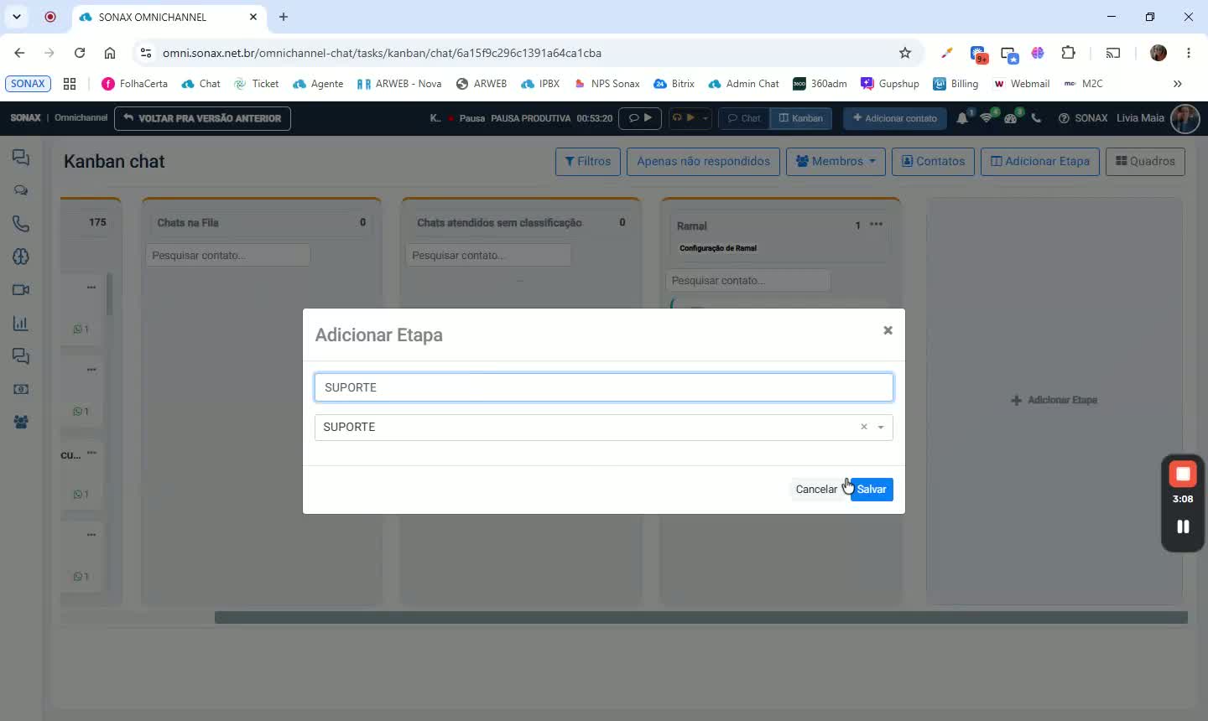The image size is (1208, 721).
Task: Reload the page
Action: (80, 53)
